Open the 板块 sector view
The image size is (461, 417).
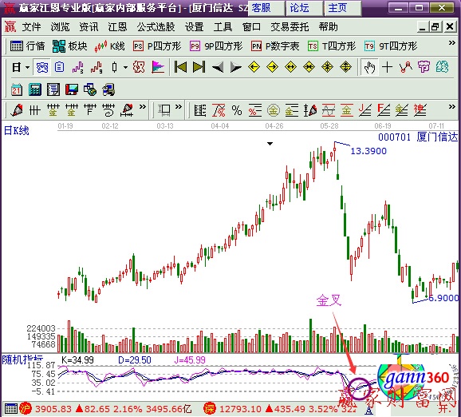69,46
